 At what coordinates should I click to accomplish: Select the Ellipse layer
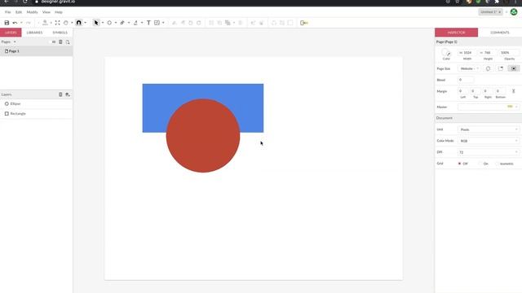(x=36, y=103)
